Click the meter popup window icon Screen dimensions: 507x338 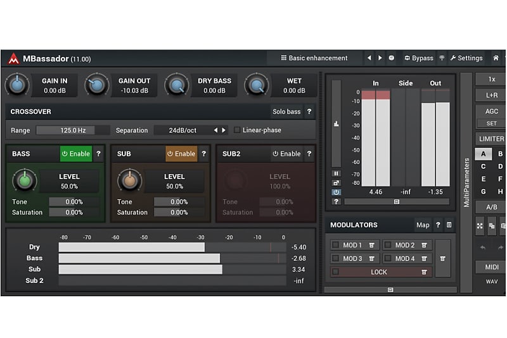click(x=336, y=183)
